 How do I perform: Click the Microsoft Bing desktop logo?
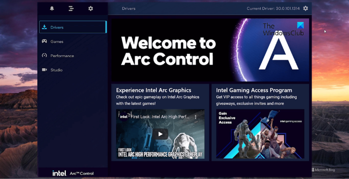(x=323, y=170)
